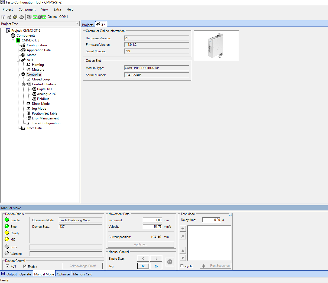Screen dimensions: 328x283
Task: Click the new project toolbar icon
Action: (3, 17)
